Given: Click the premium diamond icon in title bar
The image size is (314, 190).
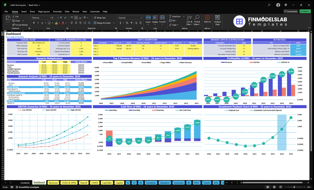Looking at the screenshot, I should pos(286,5).
